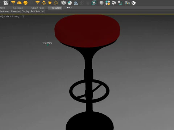This screenshot has height=130, width=174.
Task: Click the V-Ray volume grid fire icon
Action: pos(94,3)
